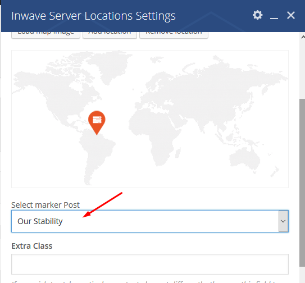Open the gear settings icon in header
The height and width of the screenshot is (283, 305).
[x=258, y=15]
